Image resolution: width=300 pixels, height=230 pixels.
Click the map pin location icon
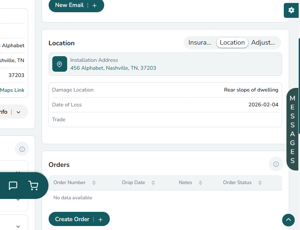60,64
